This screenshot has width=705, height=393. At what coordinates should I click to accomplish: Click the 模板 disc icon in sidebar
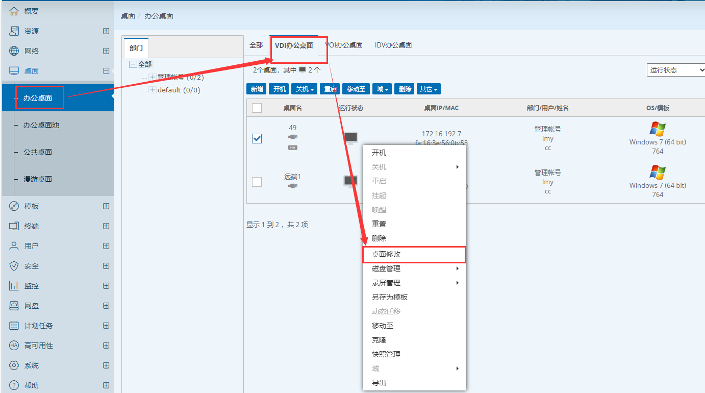click(14, 206)
